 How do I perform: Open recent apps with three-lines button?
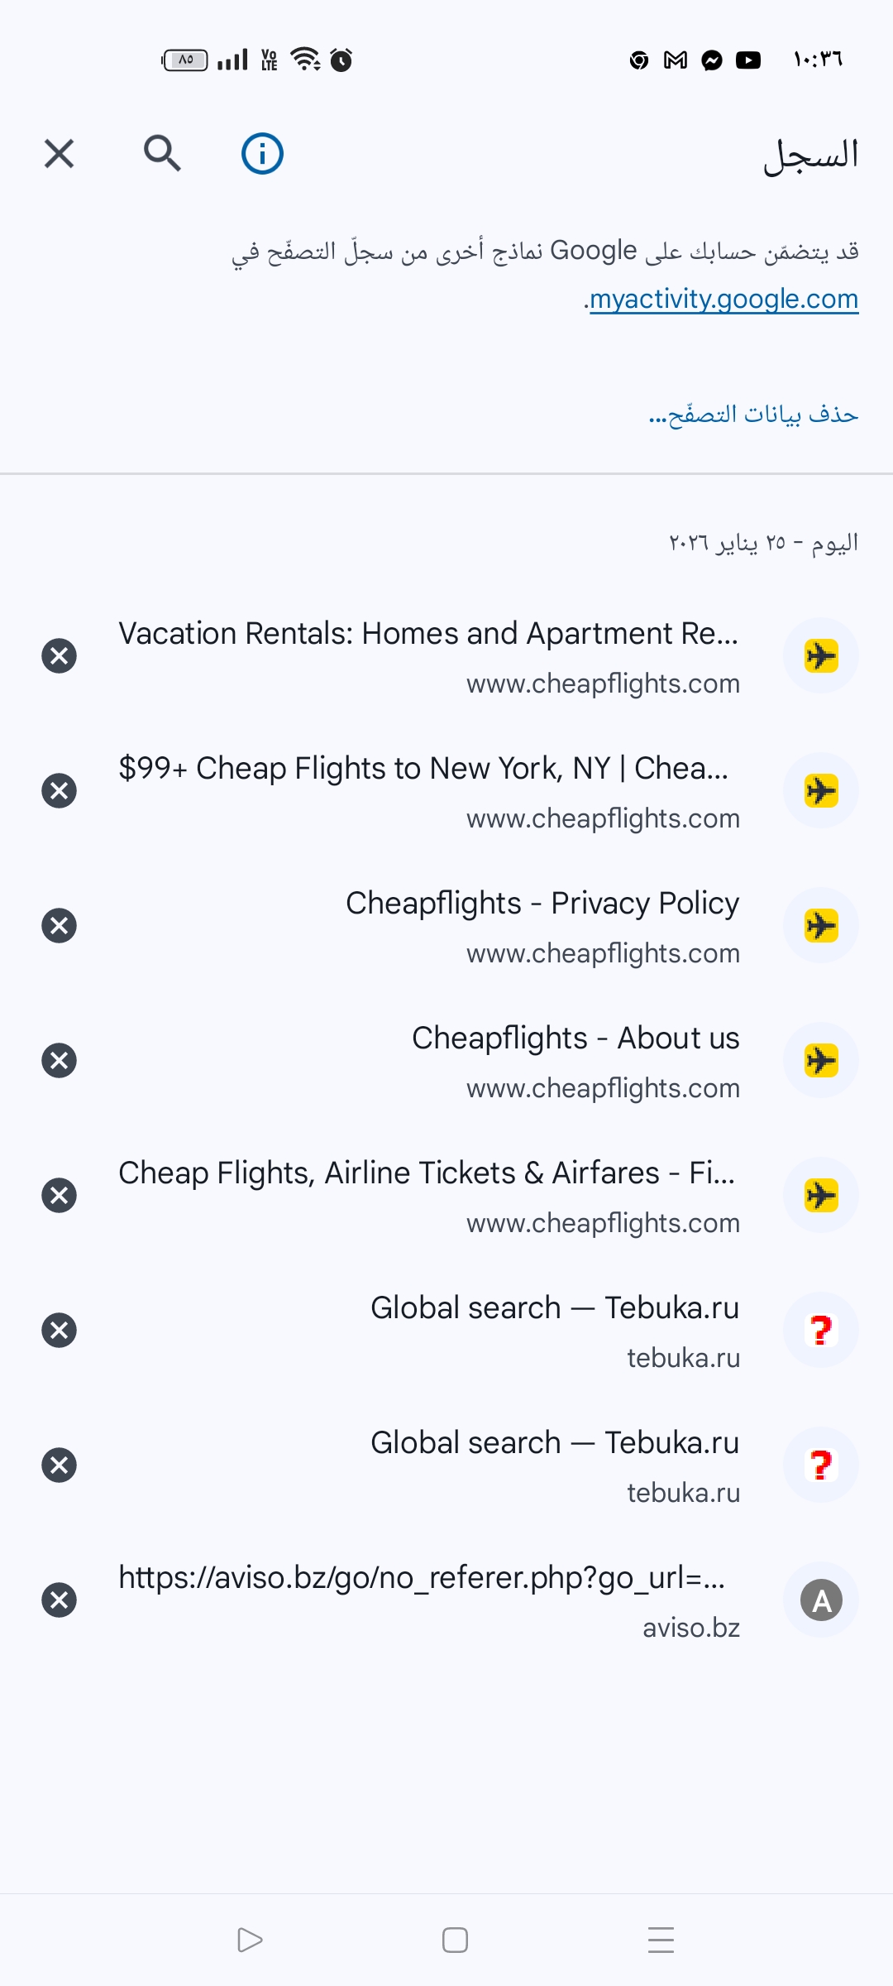661,1940
